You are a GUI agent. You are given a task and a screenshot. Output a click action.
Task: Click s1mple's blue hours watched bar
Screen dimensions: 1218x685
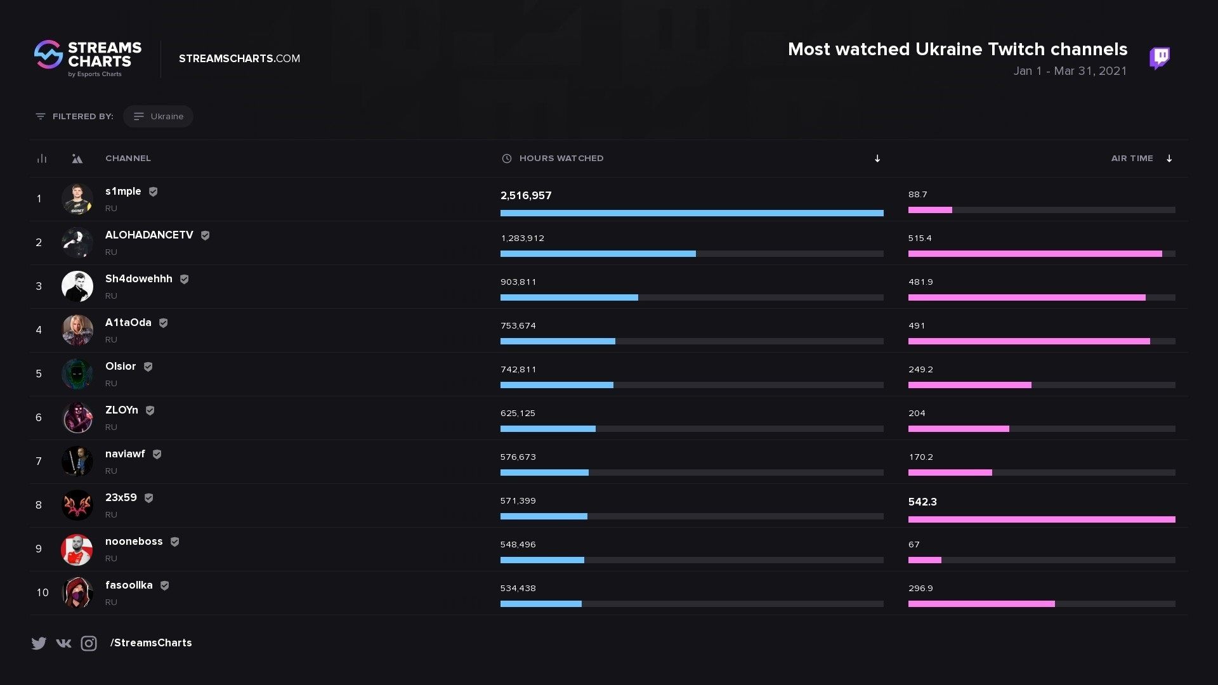click(691, 213)
